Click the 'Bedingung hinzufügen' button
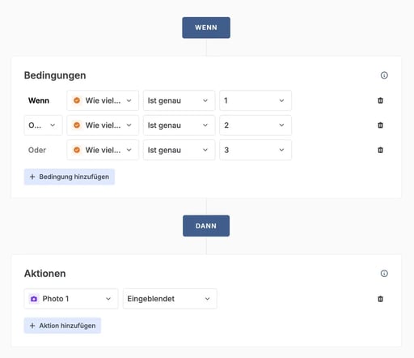Image resolution: width=414 pixels, height=358 pixels. tap(70, 177)
